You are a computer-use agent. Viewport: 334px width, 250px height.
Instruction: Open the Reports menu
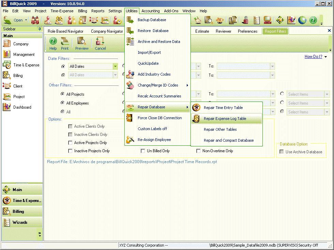coord(98,11)
